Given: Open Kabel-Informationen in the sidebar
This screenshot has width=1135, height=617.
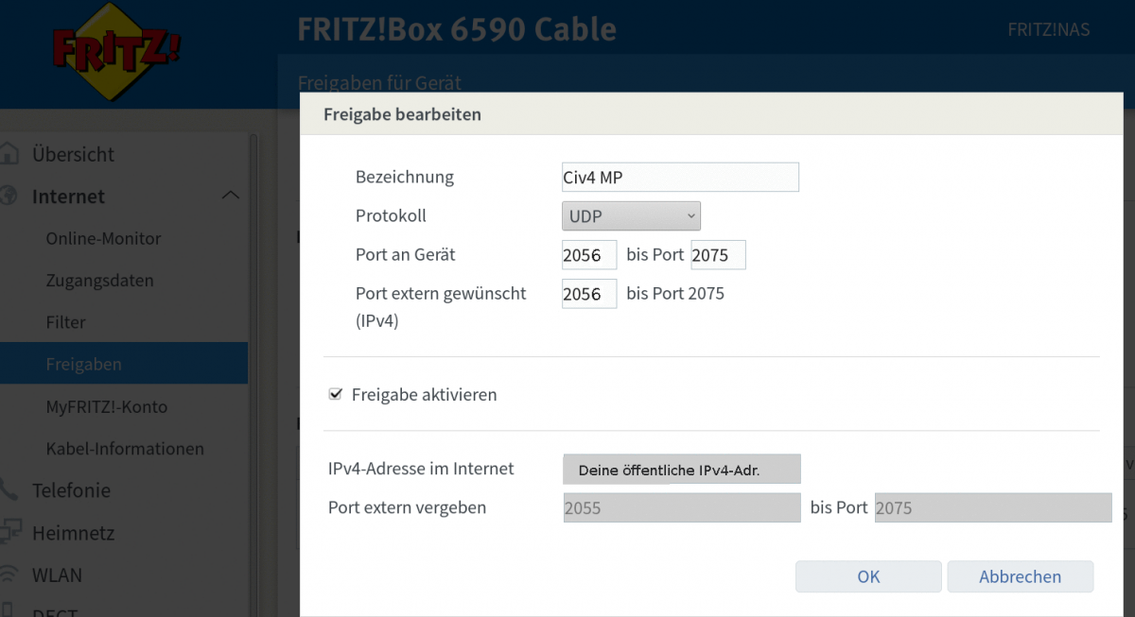Looking at the screenshot, I should [x=125, y=449].
